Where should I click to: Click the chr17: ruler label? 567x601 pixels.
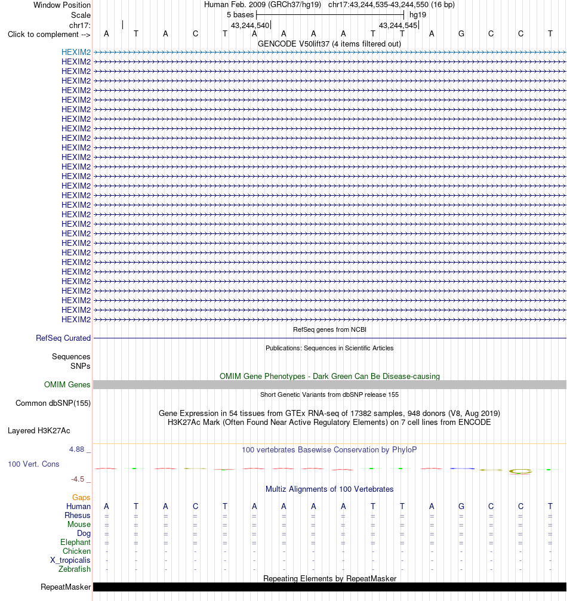80,25
